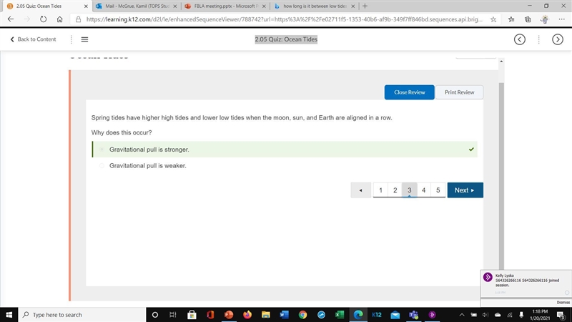Click the browser address bar URL
Image resolution: width=572 pixels, height=322 pixels.
284,19
